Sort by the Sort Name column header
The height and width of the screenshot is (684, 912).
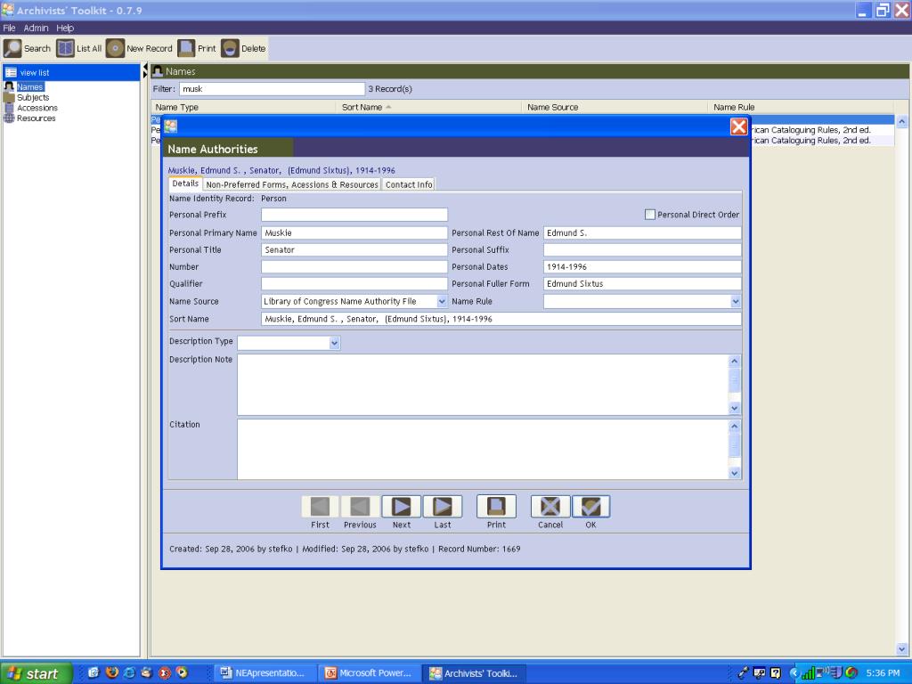[427, 107]
